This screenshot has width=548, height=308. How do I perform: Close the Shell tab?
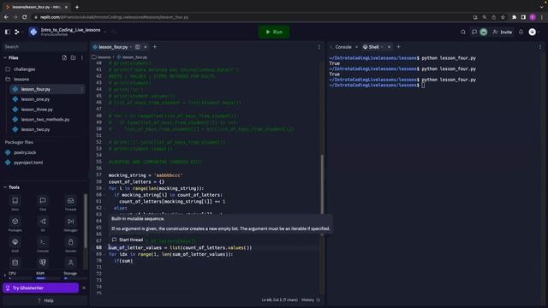tap(389, 47)
